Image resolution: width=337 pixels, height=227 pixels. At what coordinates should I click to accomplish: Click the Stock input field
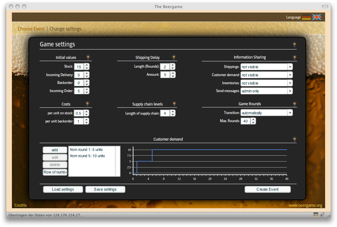(x=79, y=67)
